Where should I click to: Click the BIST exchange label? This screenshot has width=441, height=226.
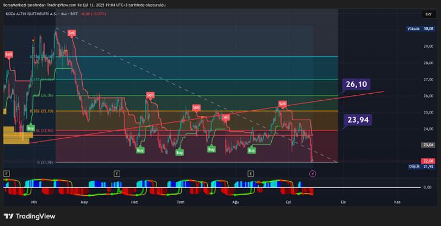(74, 13)
